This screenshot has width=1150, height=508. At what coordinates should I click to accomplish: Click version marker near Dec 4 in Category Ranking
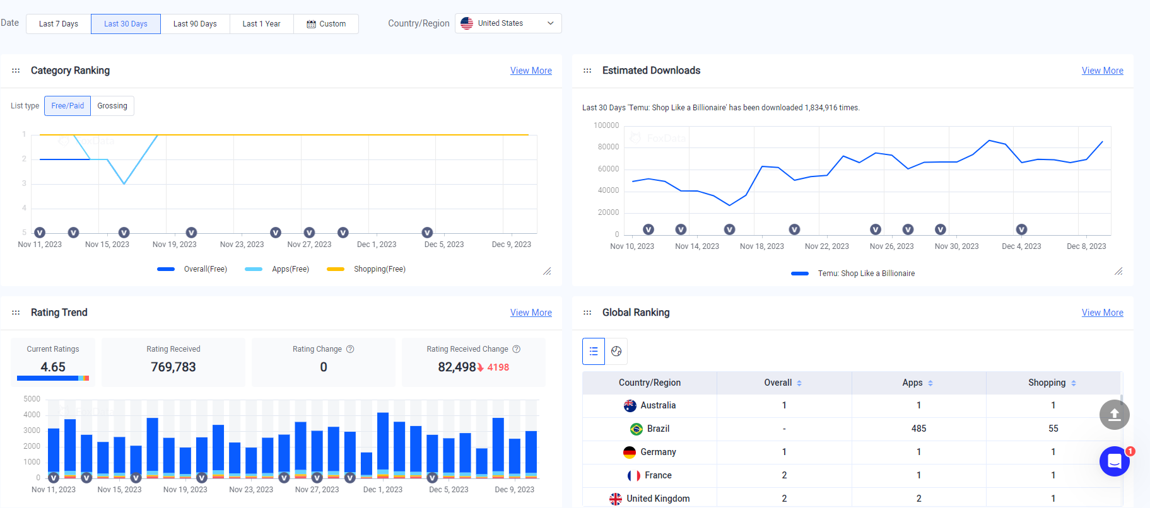point(427,233)
